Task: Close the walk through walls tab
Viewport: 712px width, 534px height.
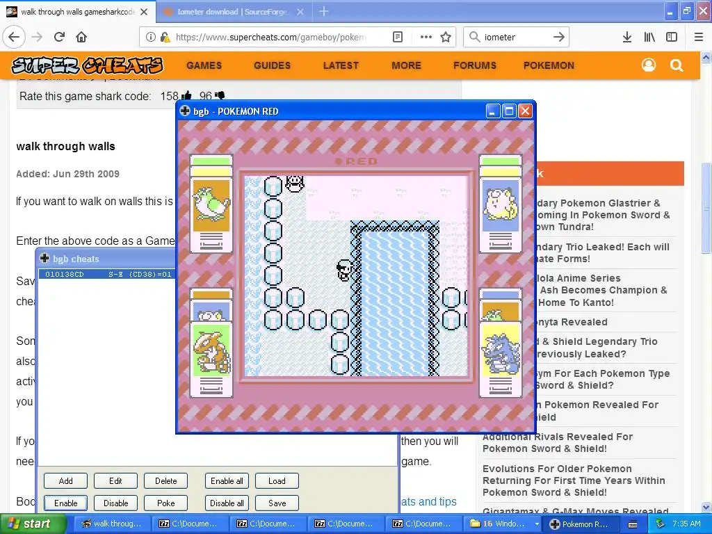Action: (x=144, y=12)
